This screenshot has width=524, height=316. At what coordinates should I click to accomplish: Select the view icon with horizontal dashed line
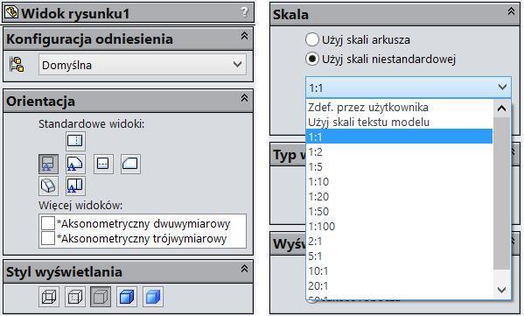(103, 164)
